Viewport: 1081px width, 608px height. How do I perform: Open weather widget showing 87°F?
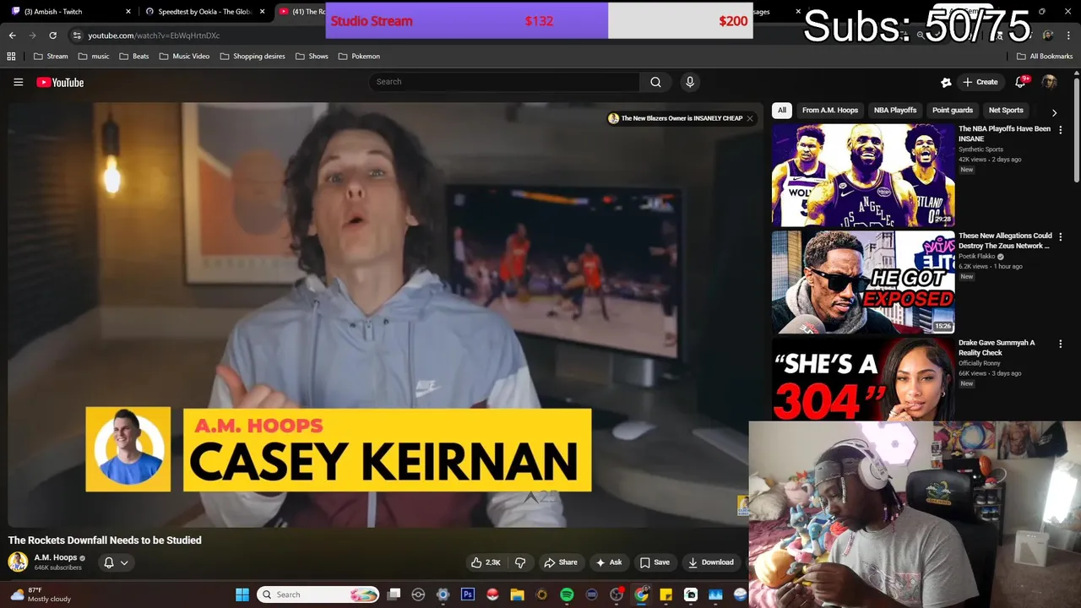[x=41, y=594]
